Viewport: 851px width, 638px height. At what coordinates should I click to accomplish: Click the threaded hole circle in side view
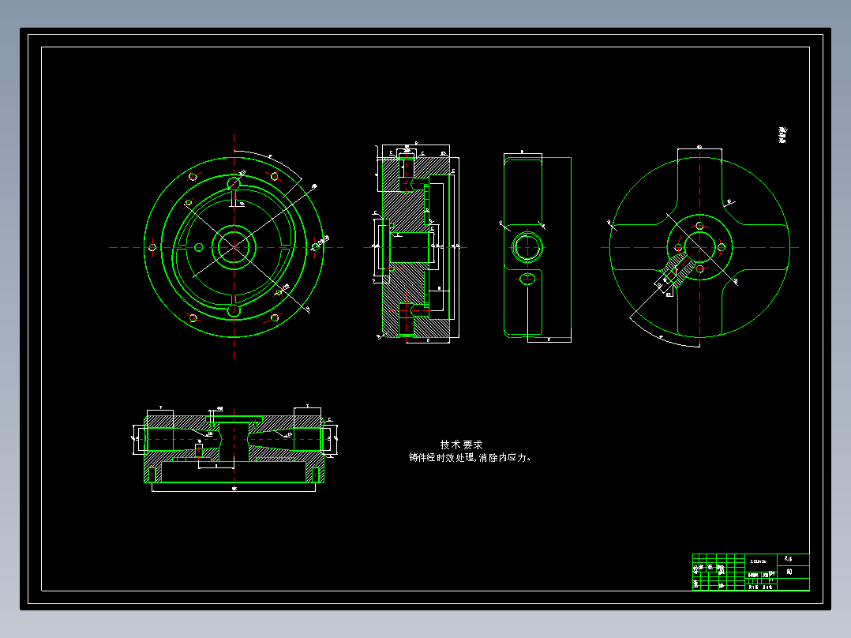coord(527,247)
